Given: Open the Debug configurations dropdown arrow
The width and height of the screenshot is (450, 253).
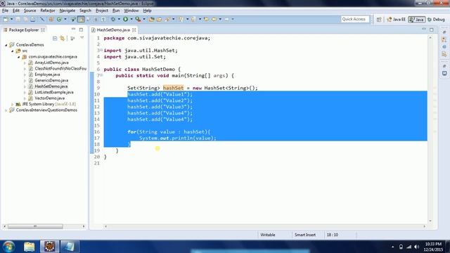Looking at the screenshot, I should tap(119, 19).
